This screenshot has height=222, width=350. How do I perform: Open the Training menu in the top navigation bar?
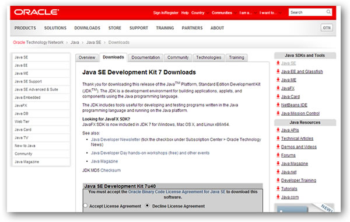coord(165,28)
